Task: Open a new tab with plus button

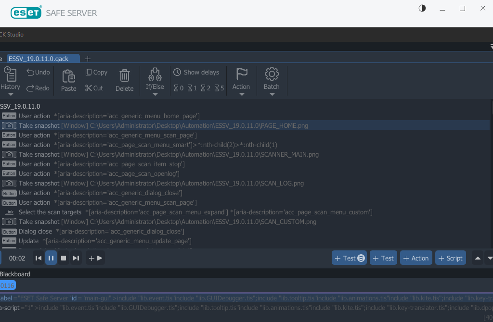Action: pos(88,59)
